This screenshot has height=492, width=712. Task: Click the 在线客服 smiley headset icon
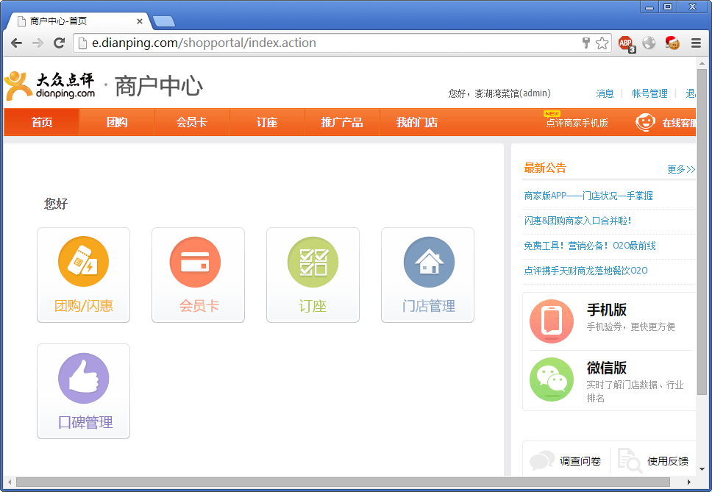click(x=645, y=122)
